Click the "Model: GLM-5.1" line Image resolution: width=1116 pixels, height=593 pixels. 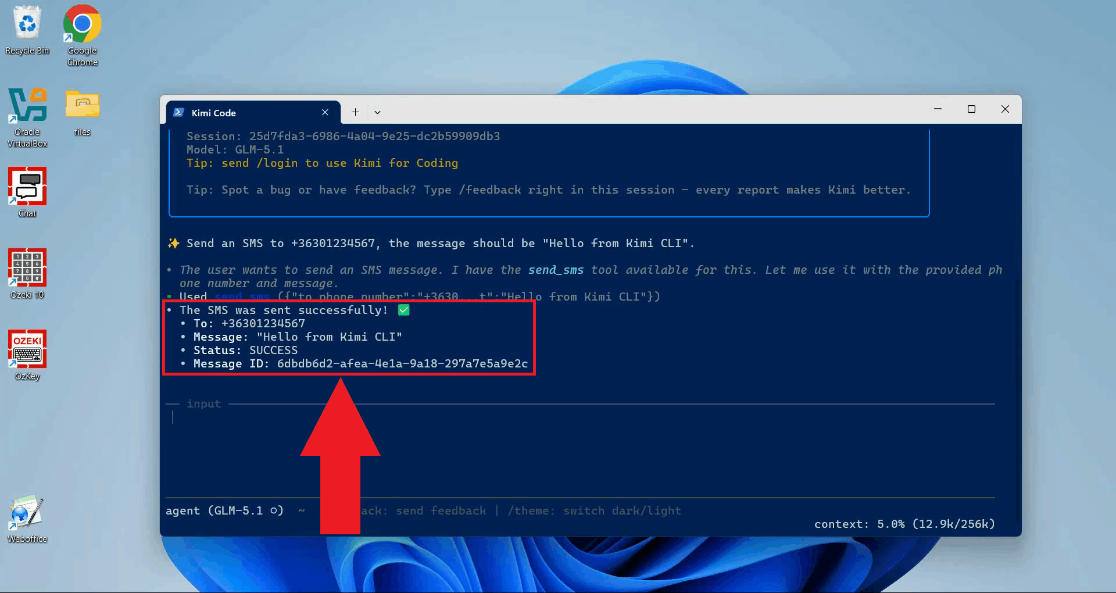point(235,149)
